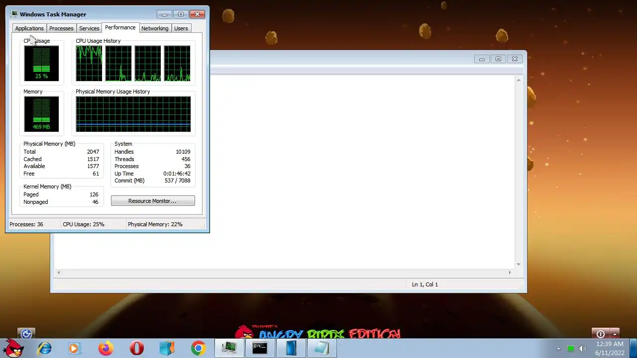Switch to the Command Prompt taskbar button
The height and width of the screenshot is (358, 637).
260,348
